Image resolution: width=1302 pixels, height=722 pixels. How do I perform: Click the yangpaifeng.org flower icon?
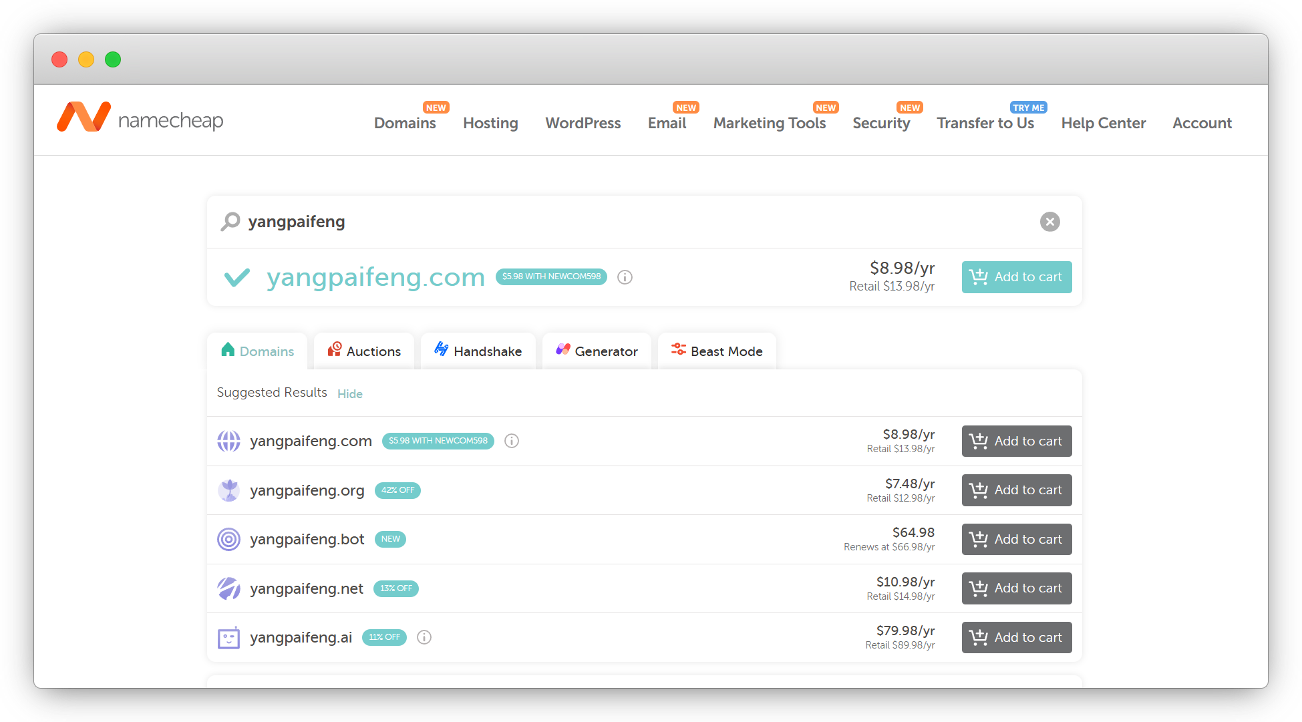(228, 490)
